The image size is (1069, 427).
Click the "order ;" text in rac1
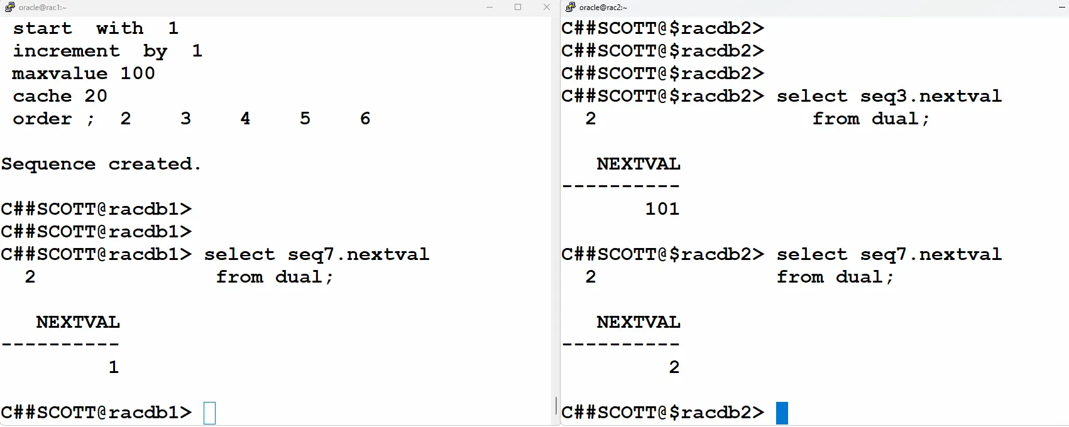[x=53, y=119]
